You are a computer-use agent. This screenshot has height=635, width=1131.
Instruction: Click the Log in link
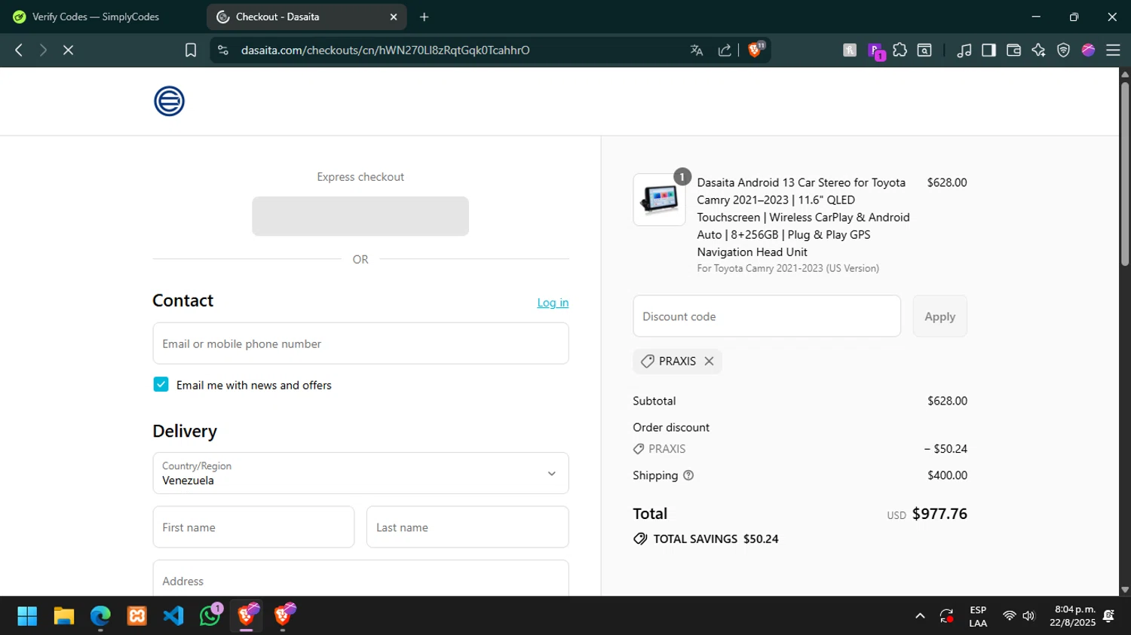coord(553,302)
